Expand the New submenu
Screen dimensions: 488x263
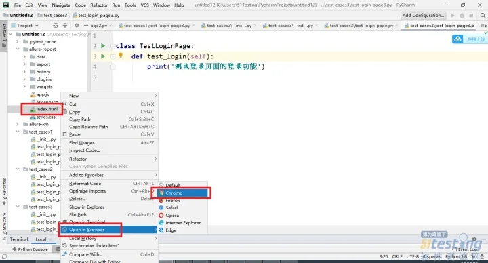tap(109, 96)
